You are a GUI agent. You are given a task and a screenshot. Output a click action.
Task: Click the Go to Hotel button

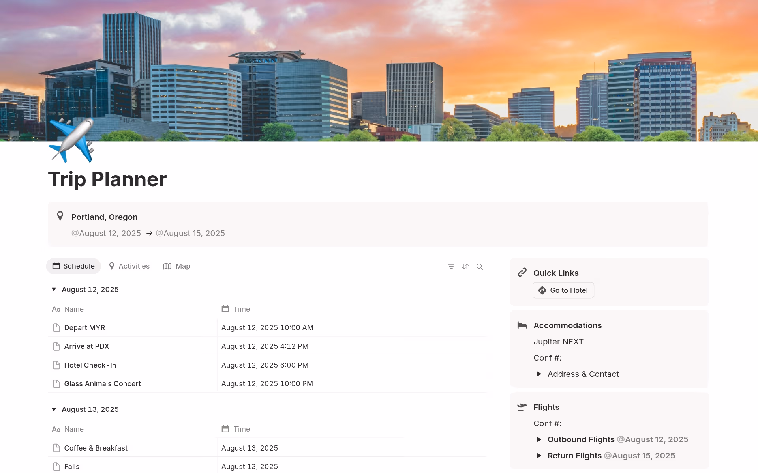point(563,290)
